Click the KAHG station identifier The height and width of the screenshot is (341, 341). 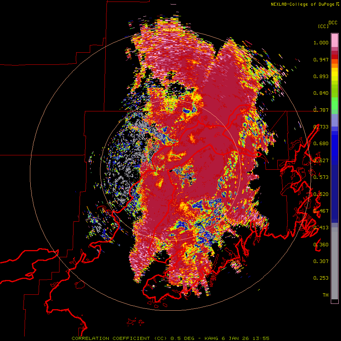tap(211, 338)
